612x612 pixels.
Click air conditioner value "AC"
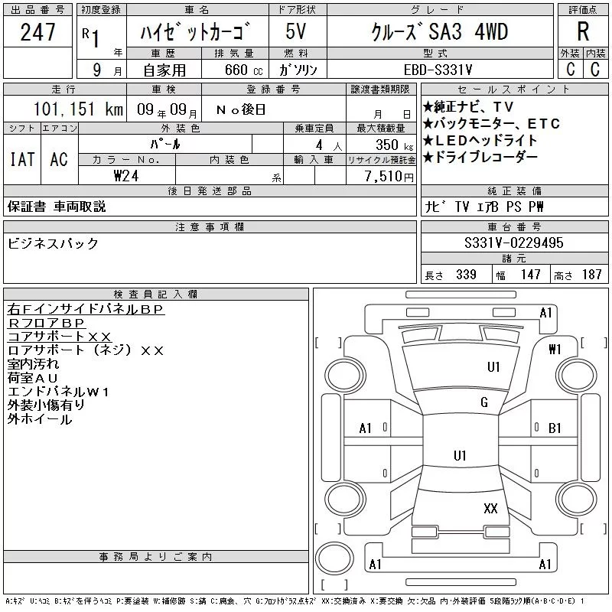pyautogui.click(x=59, y=159)
